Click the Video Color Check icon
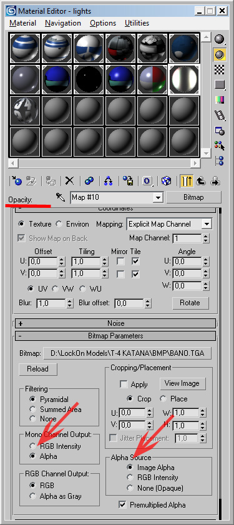The height and width of the screenshot is (525, 234). [x=220, y=100]
